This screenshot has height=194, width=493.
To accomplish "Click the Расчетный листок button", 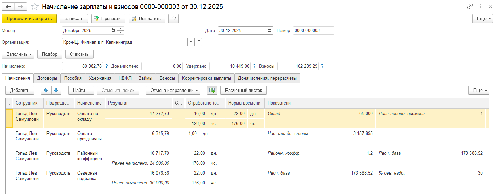I will [244, 90].
